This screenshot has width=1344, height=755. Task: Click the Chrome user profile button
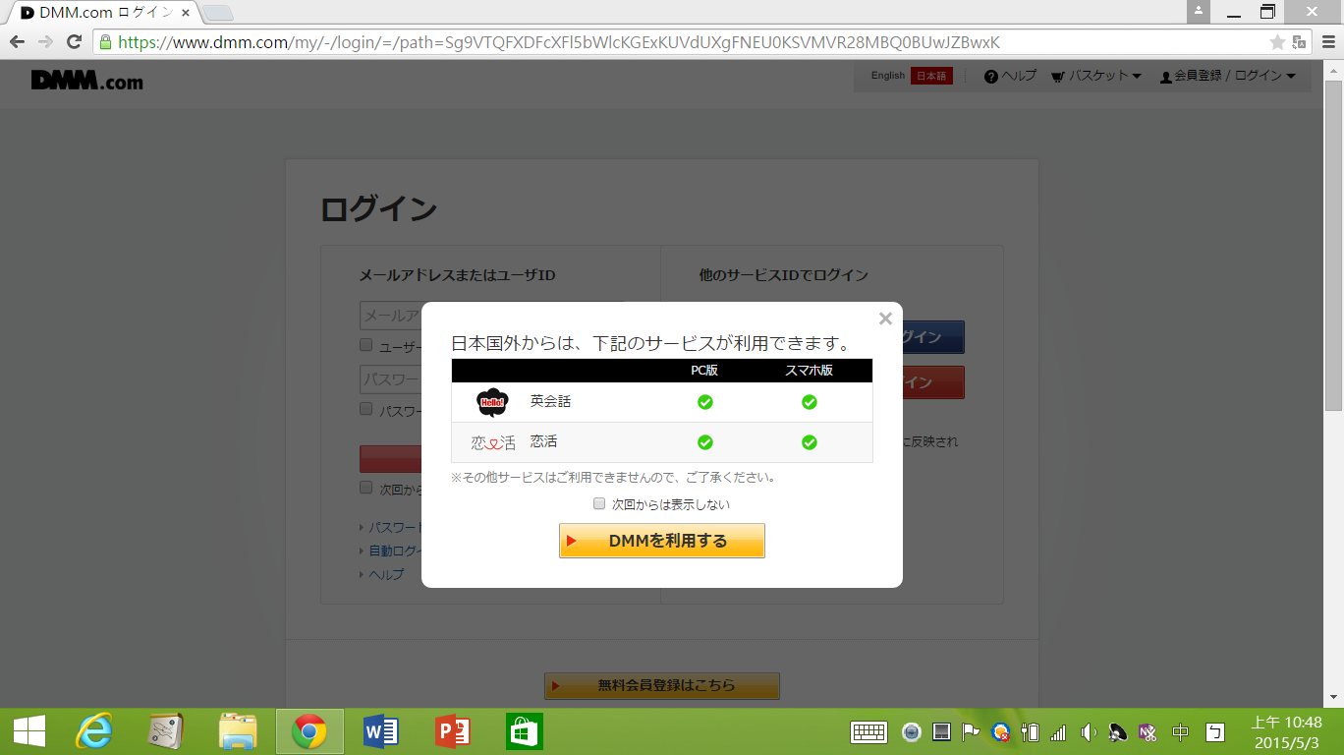pos(1199,11)
